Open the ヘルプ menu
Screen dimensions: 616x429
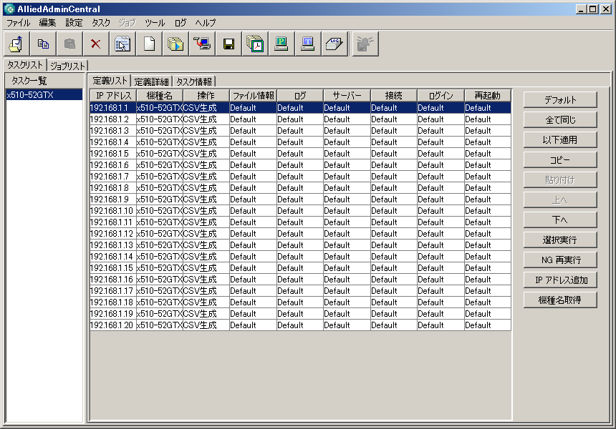pos(206,23)
